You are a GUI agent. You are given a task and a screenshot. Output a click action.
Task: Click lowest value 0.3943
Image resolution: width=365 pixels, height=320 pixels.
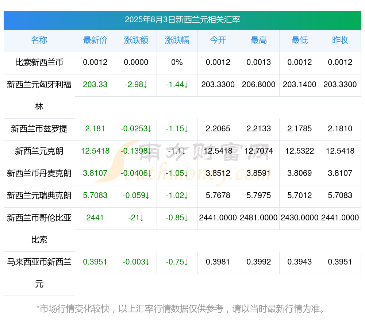(300, 262)
